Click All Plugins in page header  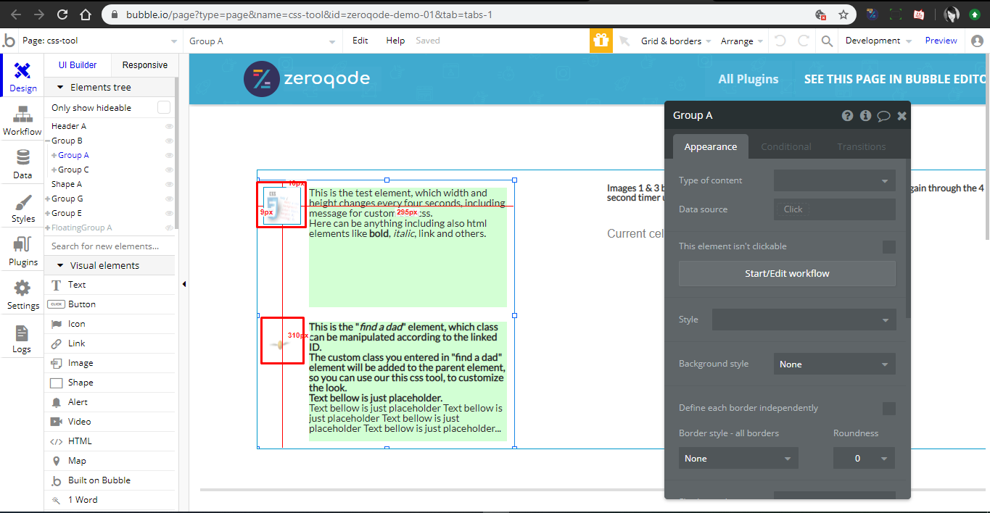tap(748, 79)
